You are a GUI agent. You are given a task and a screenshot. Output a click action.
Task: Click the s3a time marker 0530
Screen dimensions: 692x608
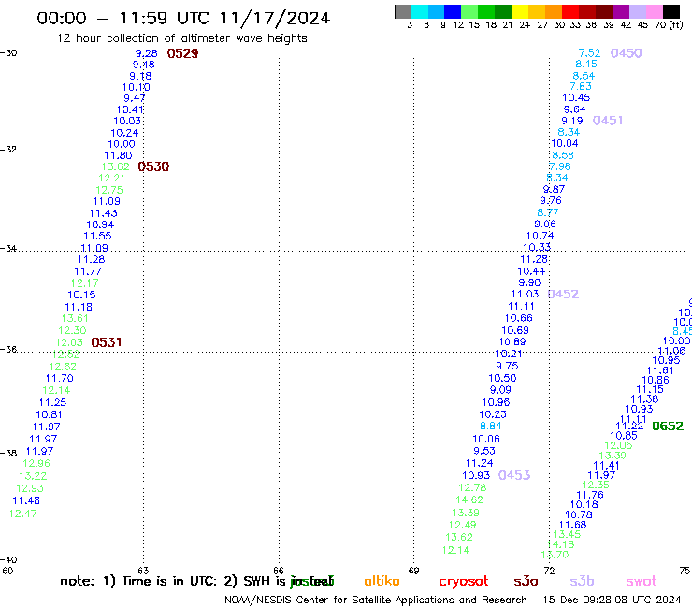(x=153, y=166)
